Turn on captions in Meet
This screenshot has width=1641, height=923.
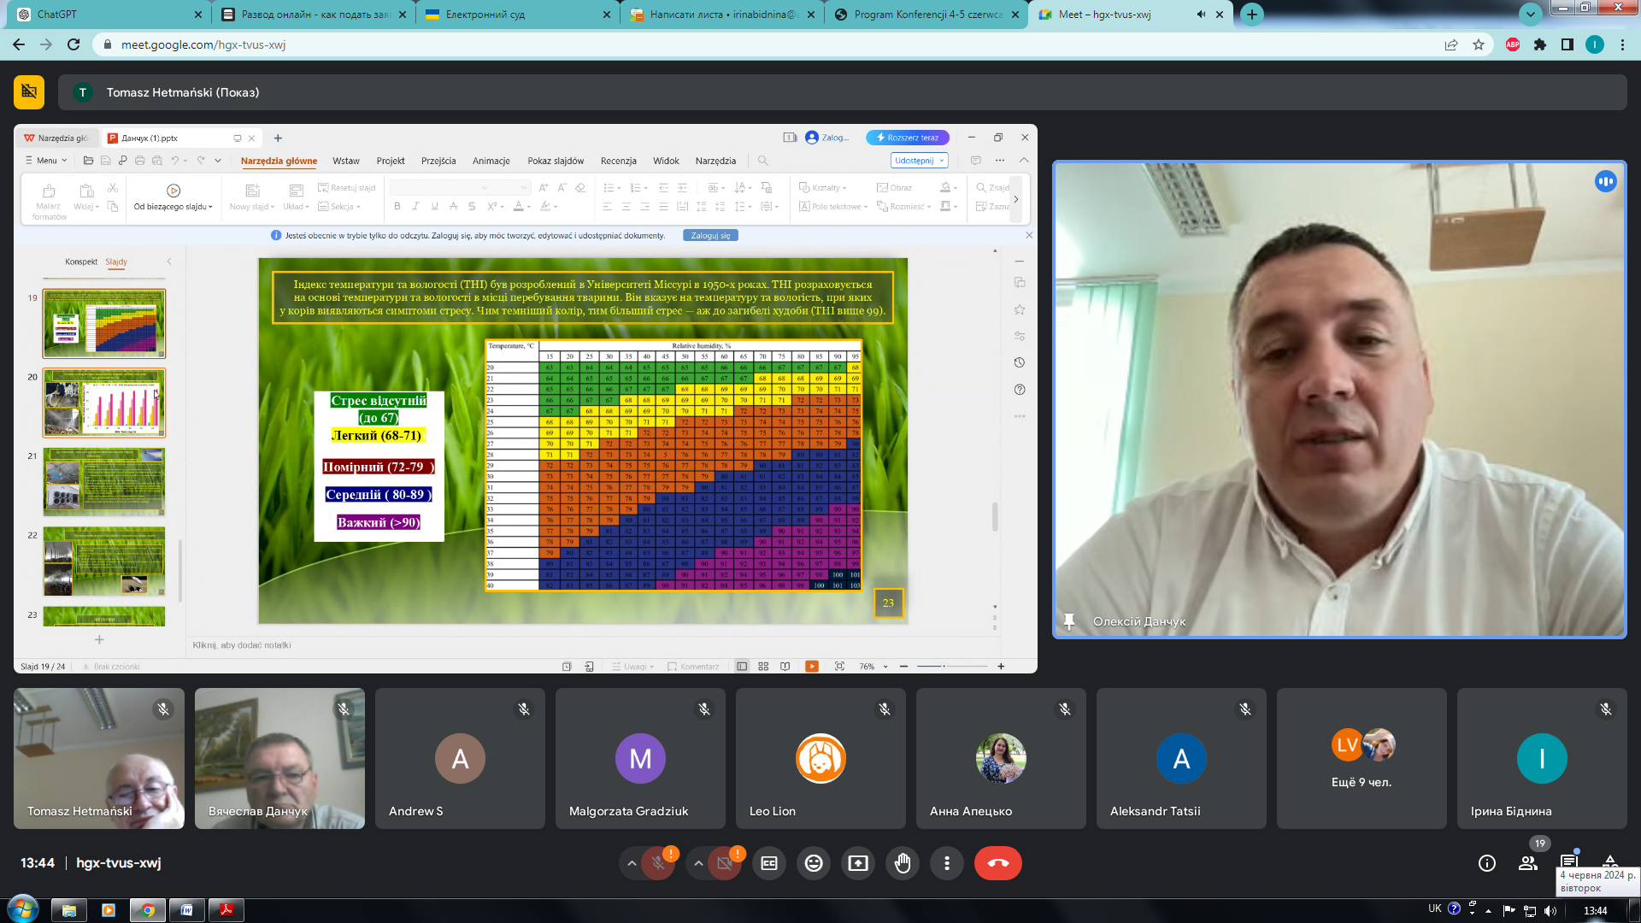click(x=769, y=863)
